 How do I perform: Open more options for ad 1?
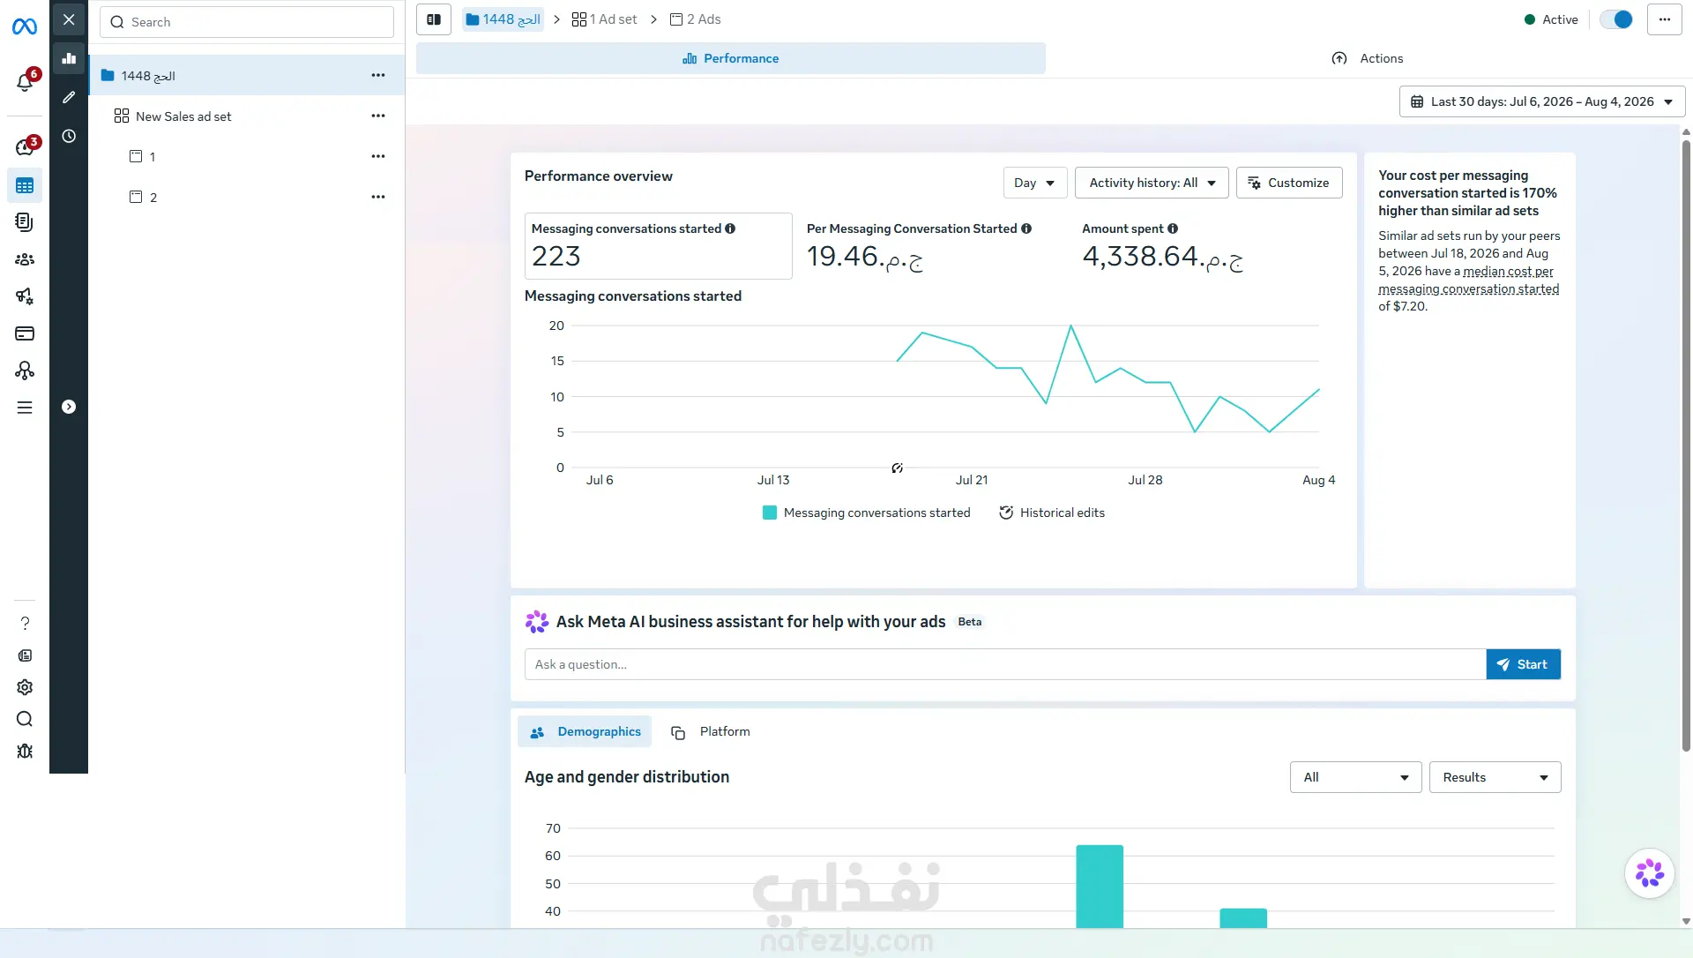[378, 157]
